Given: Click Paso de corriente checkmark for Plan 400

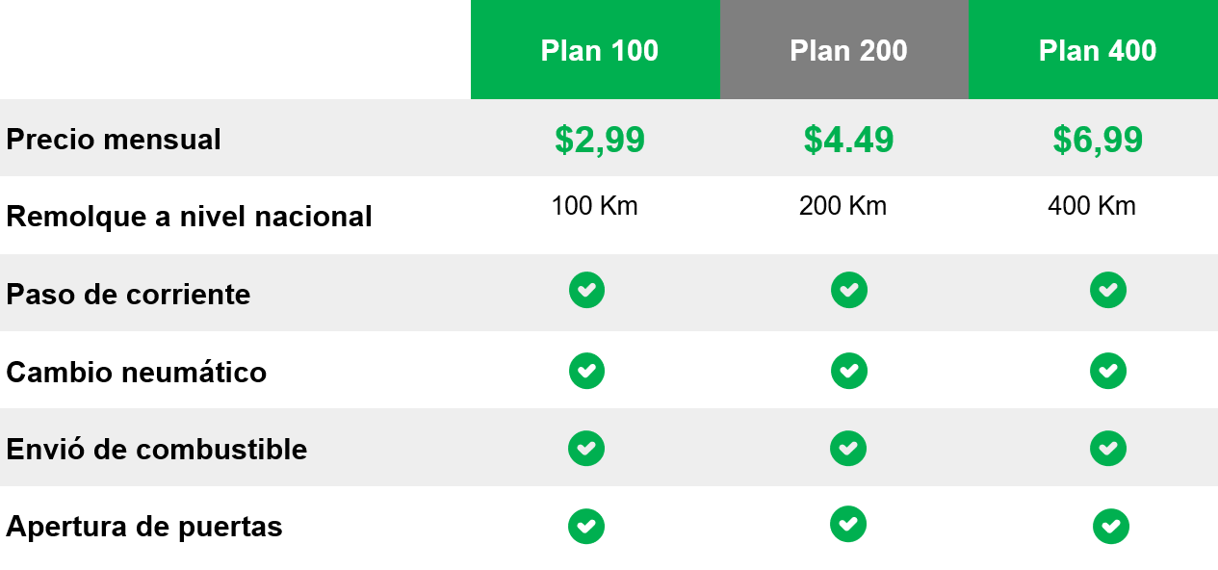Looking at the screenshot, I should point(1108,290).
